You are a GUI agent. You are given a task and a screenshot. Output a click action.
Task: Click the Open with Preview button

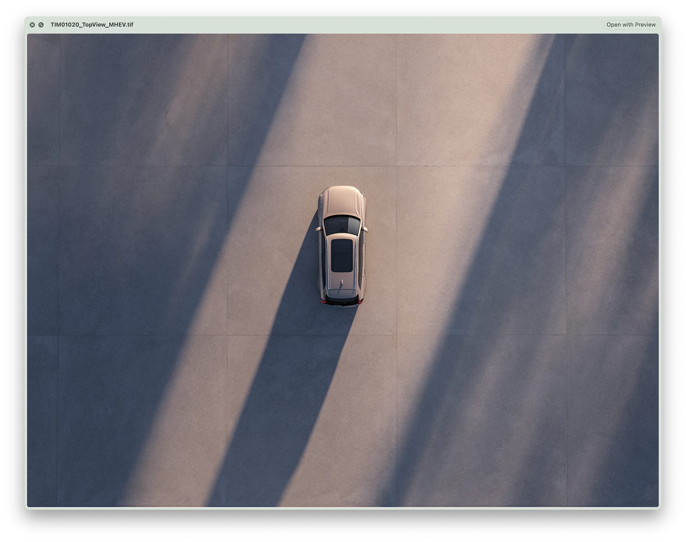[x=631, y=25]
